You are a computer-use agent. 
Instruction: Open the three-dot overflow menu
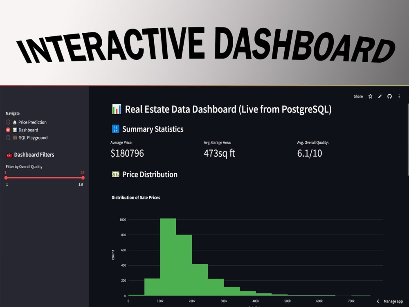[x=399, y=96]
